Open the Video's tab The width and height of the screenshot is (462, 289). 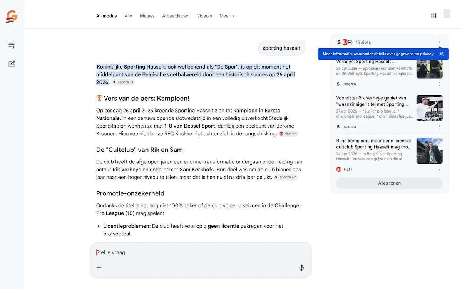point(204,16)
